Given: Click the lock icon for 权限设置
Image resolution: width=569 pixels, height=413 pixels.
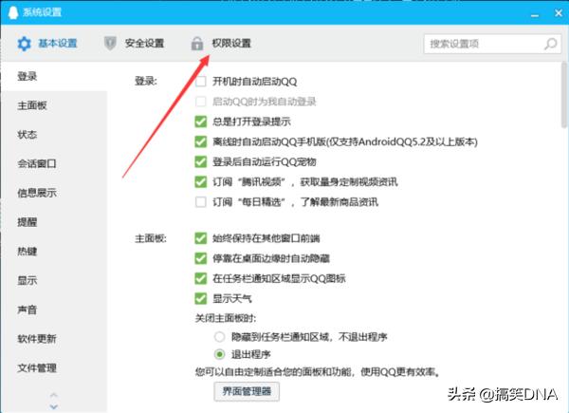Looking at the screenshot, I should [197, 44].
